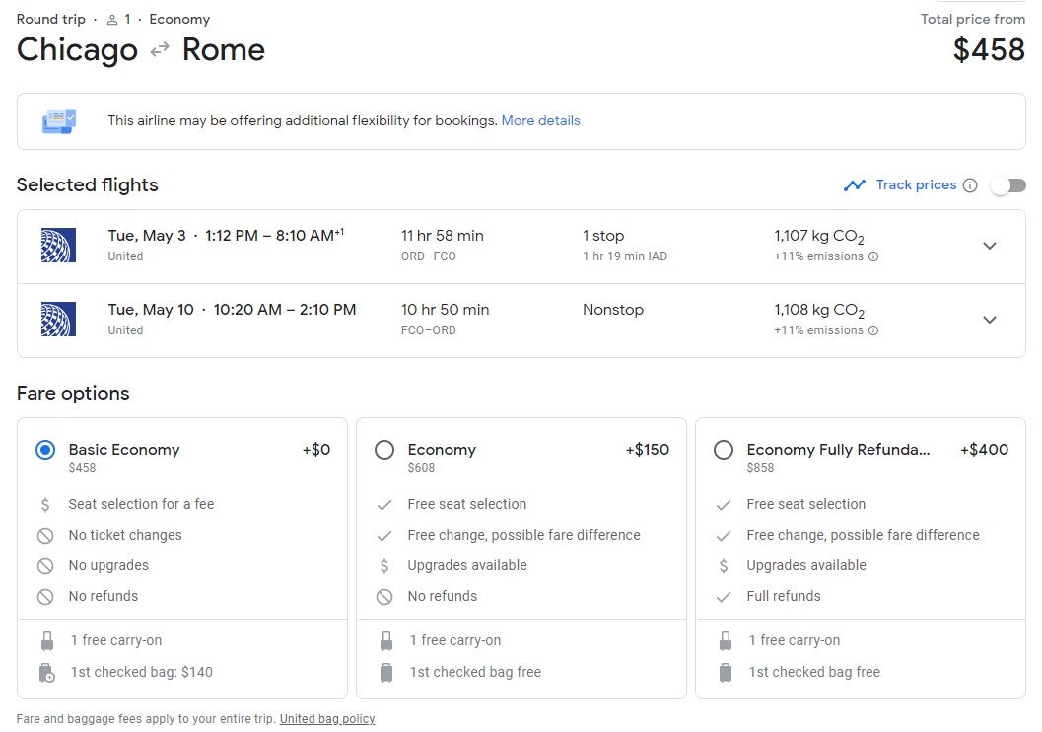
Task: Click the checked bag icon under the Economy fare
Action: pyautogui.click(x=385, y=672)
